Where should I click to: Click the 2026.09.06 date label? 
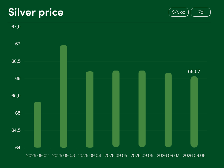[142, 155]
